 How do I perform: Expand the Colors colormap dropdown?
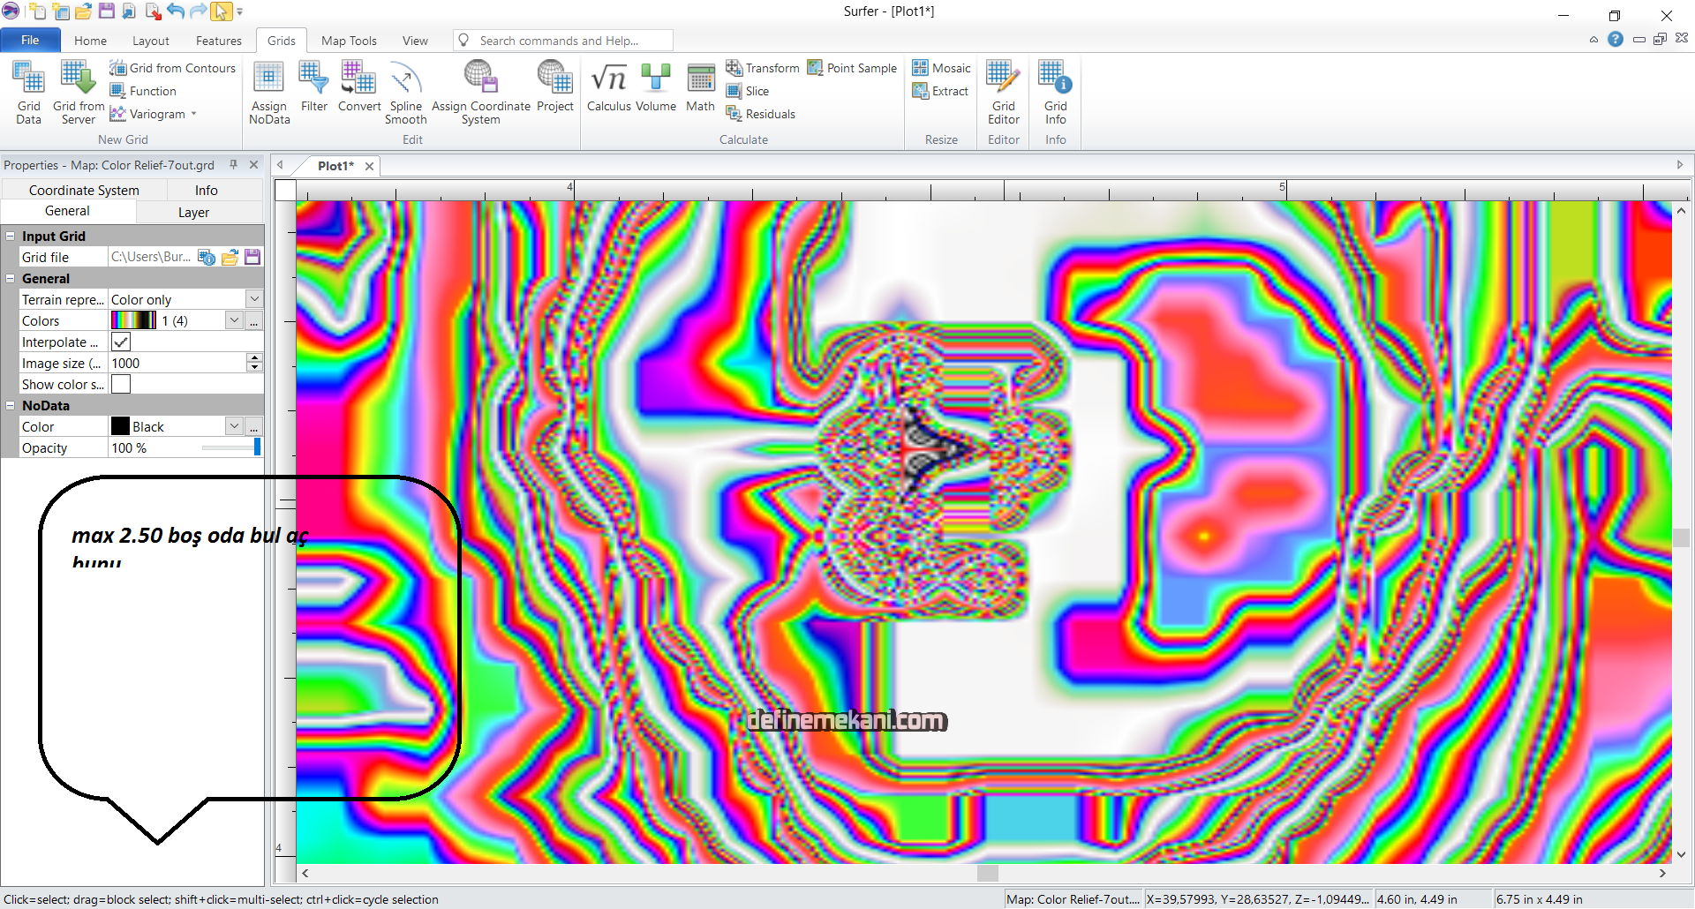pyautogui.click(x=234, y=321)
